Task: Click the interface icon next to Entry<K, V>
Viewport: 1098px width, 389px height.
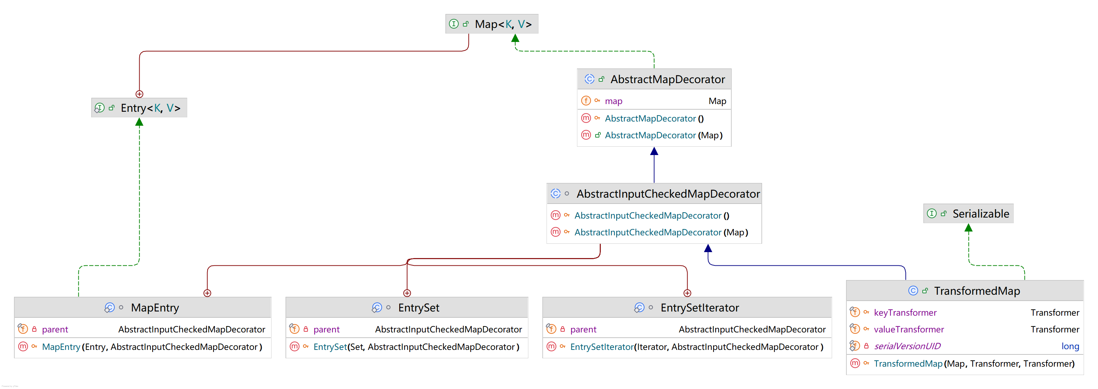Action: point(99,108)
